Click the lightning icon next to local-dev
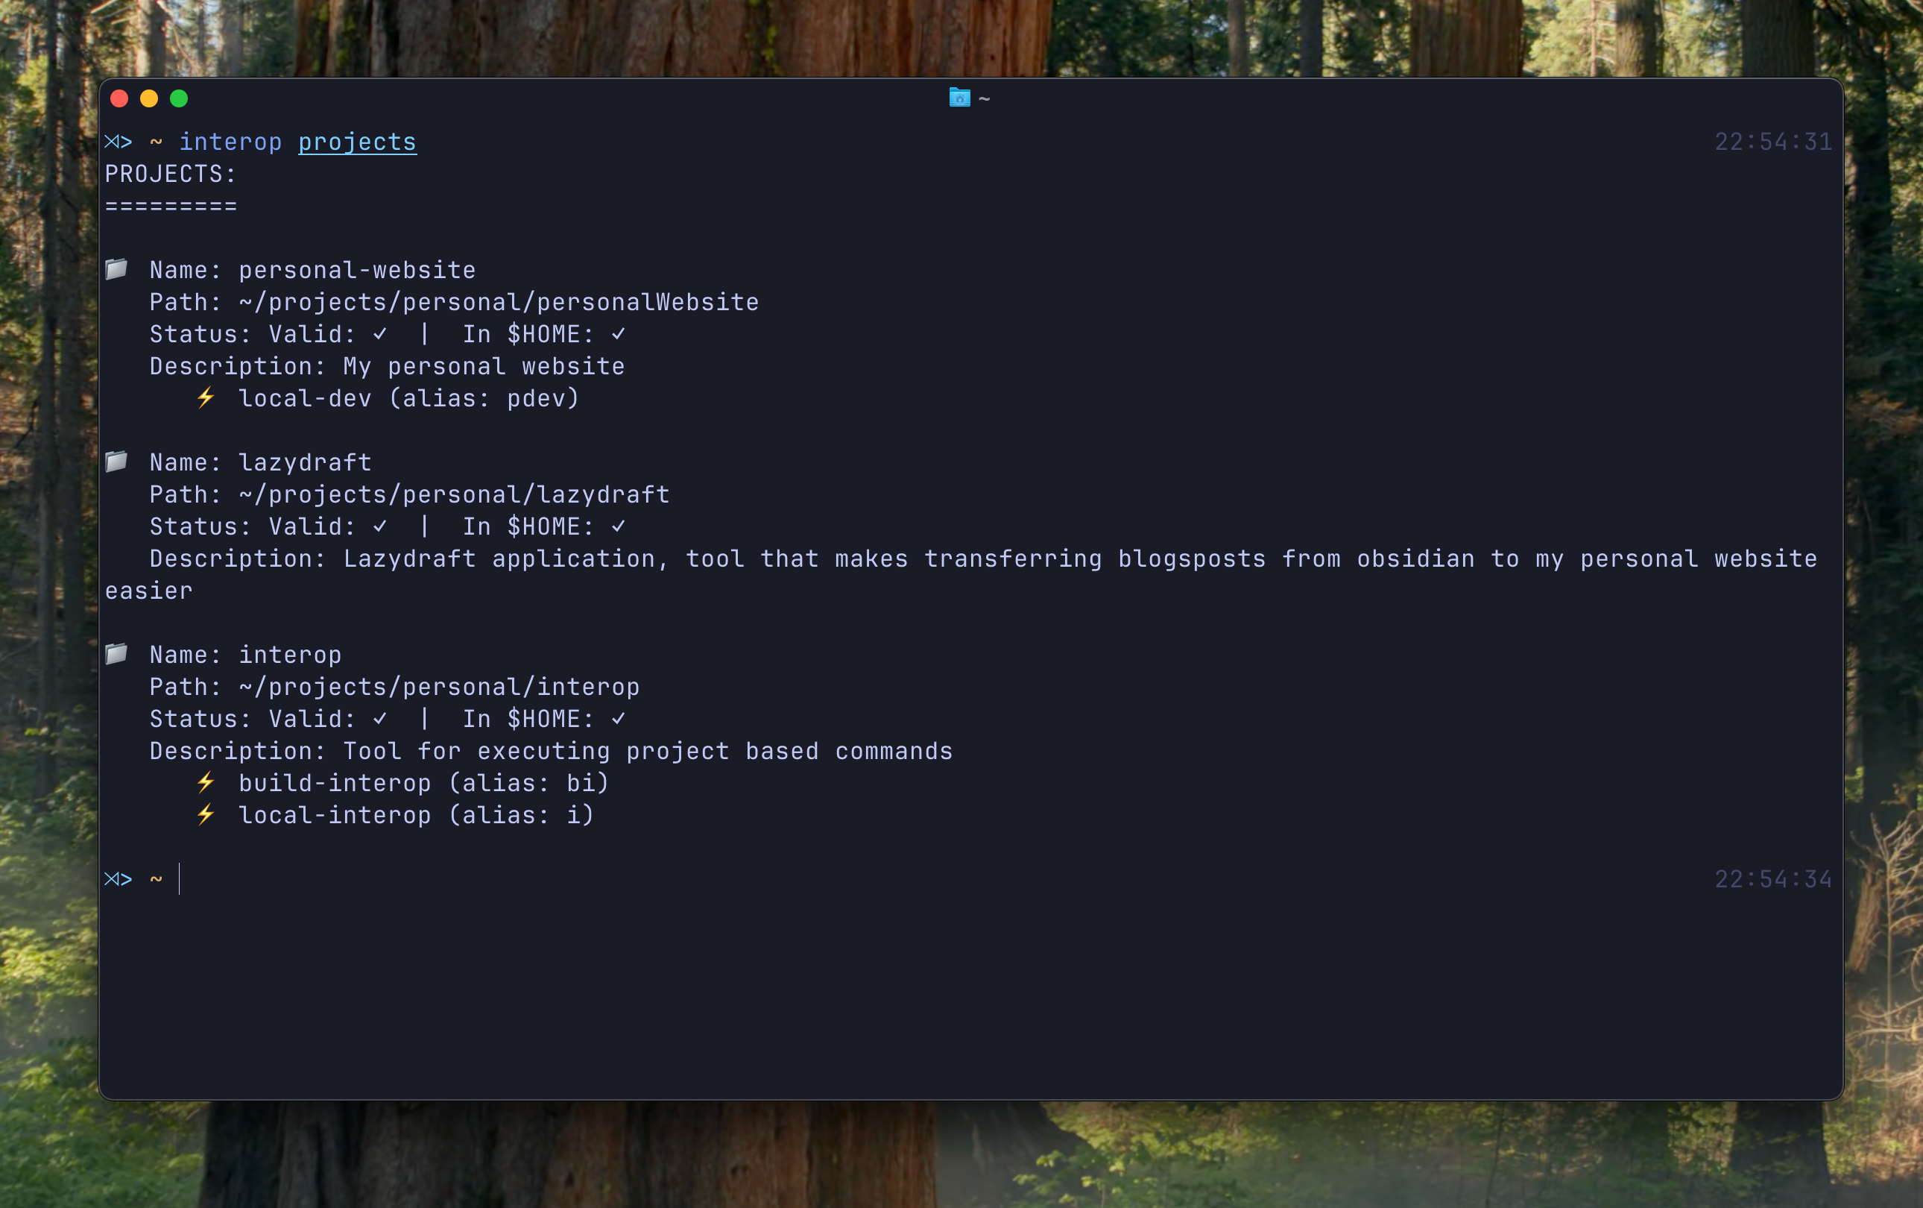Image resolution: width=1923 pixels, height=1208 pixels. [x=206, y=397]
